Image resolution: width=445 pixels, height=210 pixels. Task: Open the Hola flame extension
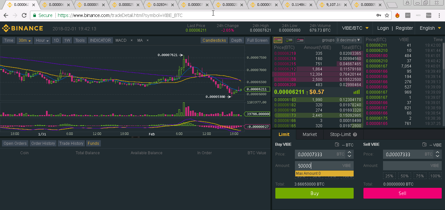397,15
